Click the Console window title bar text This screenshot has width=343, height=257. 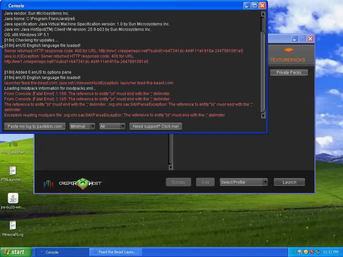click(16, 6)
